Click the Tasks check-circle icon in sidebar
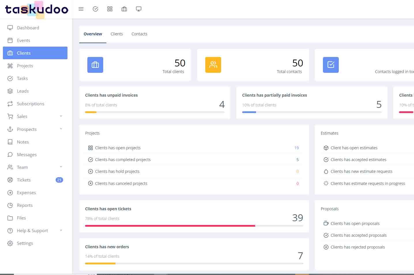 [x=10, y=78]
